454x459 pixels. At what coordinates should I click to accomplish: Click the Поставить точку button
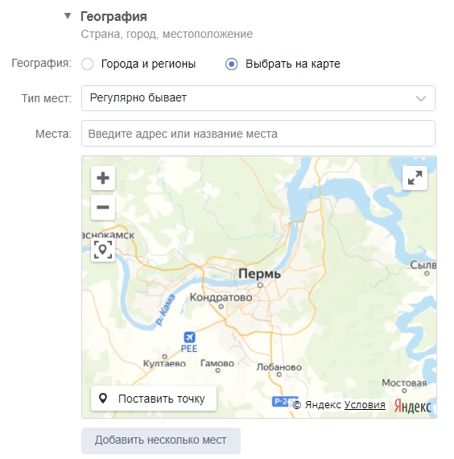coord(154,399)
